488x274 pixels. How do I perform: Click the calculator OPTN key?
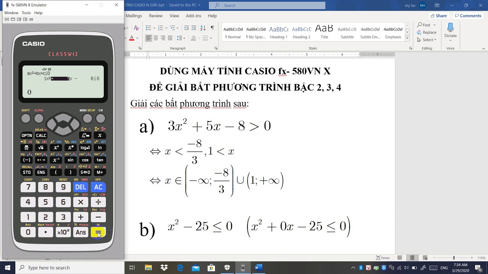coord(27,135)
